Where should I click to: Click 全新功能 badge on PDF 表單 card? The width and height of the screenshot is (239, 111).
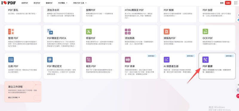pyautogui.click(x=151, y=56)
